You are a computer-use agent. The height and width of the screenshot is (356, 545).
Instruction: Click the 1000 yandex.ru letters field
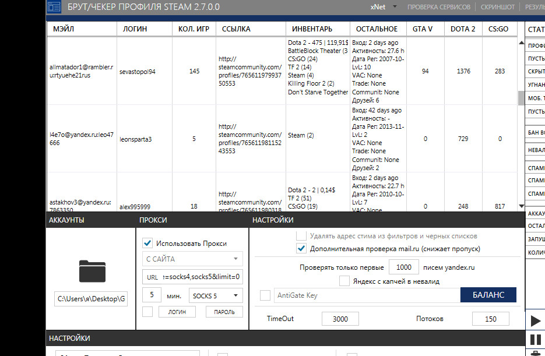point(403,267)
